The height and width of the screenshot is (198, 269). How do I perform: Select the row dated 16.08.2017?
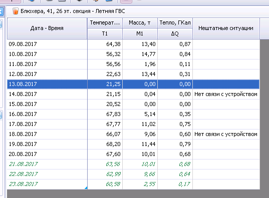tap(133, 114)
